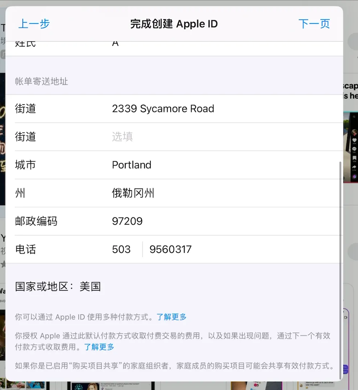Click the 完成创建 Apple ID dialog title
Viewport: 358px width, 390px height.
[174, 24]
